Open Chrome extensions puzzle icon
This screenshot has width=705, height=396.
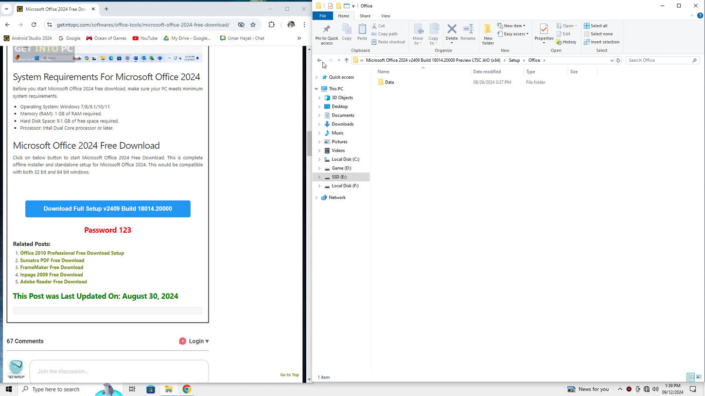click(x=271, y=25)
